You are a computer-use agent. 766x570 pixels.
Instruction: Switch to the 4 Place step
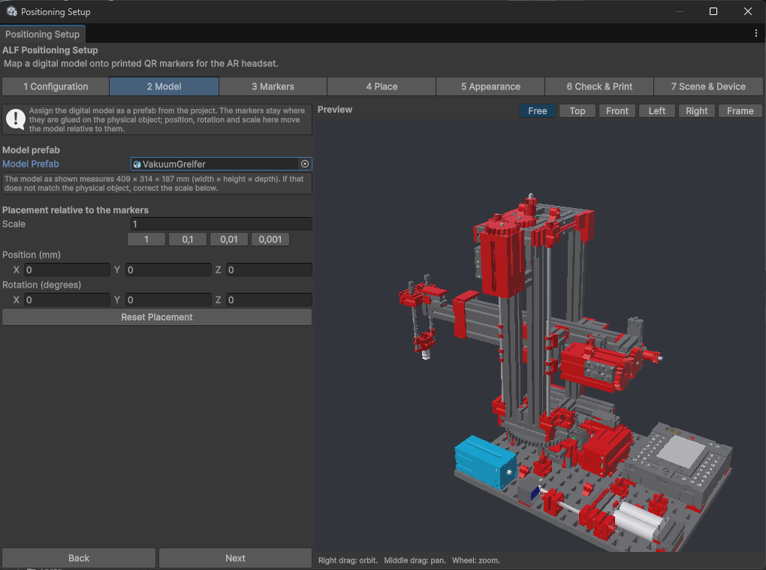pyautogui.click(x=381, y=86)
